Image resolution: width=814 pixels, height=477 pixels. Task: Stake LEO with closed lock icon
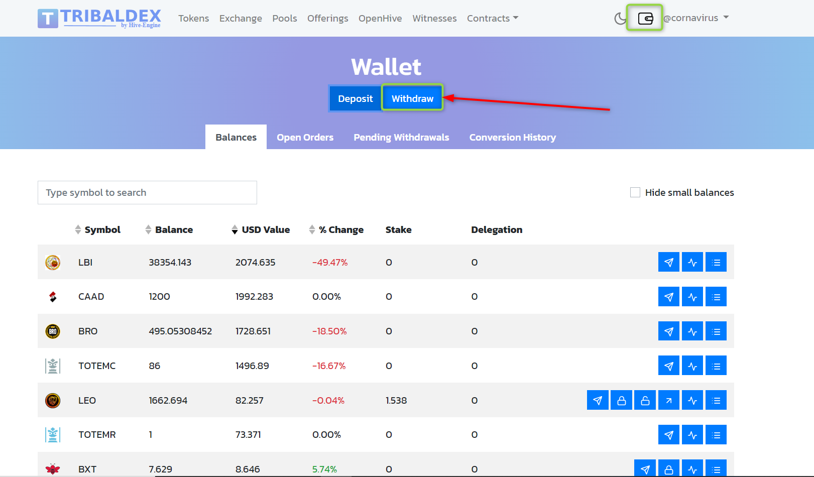point(621,400)
